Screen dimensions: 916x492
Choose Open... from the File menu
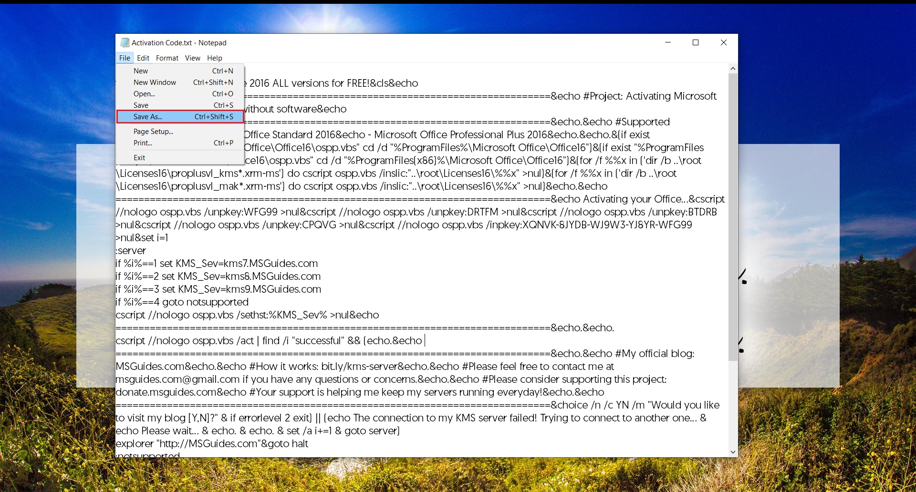click(x=180, y=93)
